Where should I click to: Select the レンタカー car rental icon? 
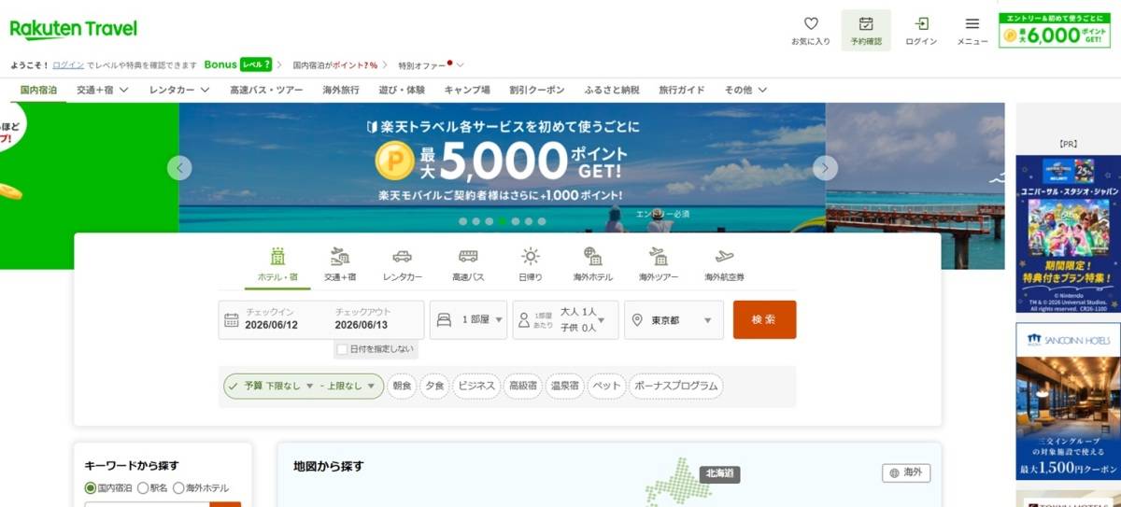tap(402, 257)
